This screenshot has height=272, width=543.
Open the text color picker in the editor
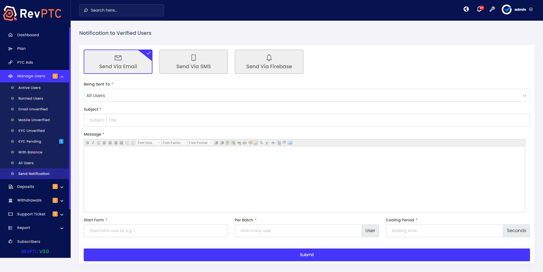click(x=250, y=143)
